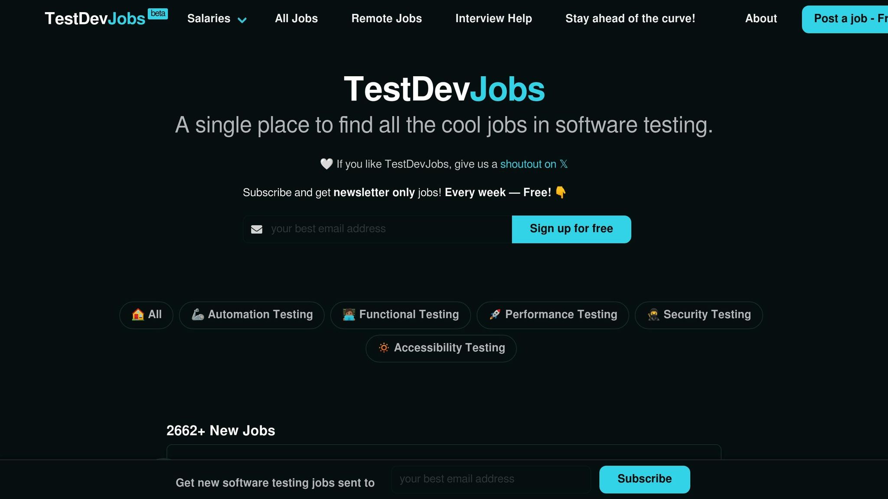Click the sun Accessibility Testing icon
This screenshot has height=499, width=888.
[384, 347]
